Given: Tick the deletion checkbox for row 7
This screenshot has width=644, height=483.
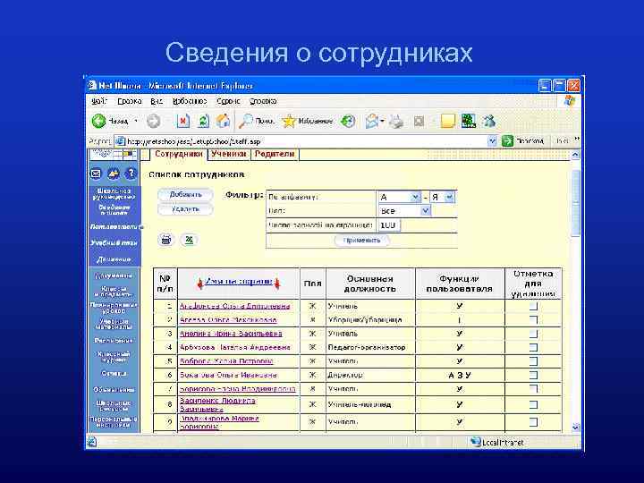Looking at the screenshot, I should coord(533,388).
